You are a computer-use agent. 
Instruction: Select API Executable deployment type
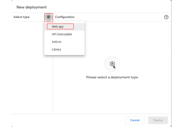tap(62, 34)
